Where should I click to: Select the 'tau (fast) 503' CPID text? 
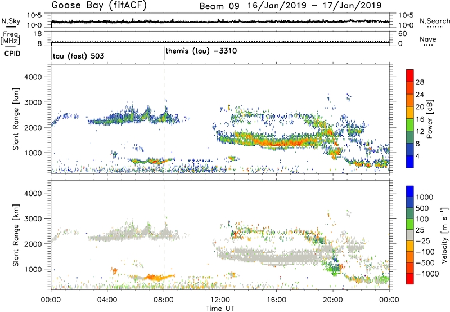coord(78,56)
